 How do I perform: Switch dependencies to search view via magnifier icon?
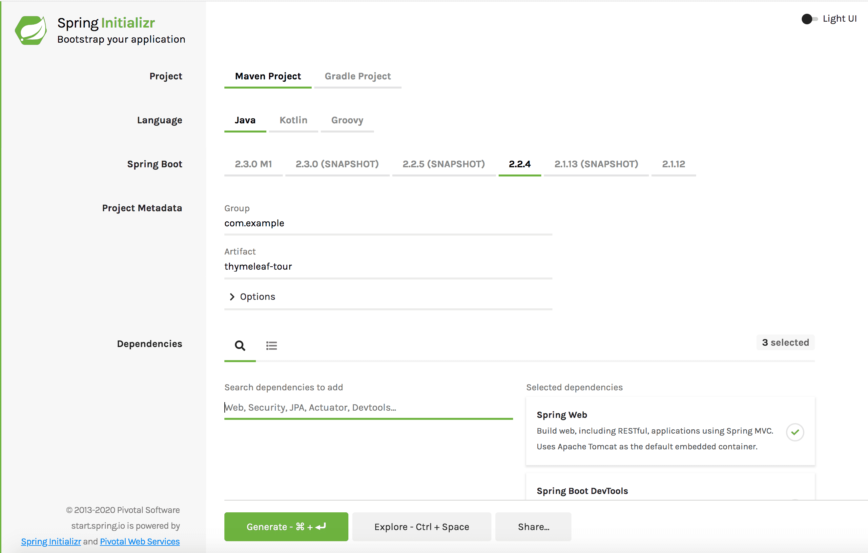(240, 345)
